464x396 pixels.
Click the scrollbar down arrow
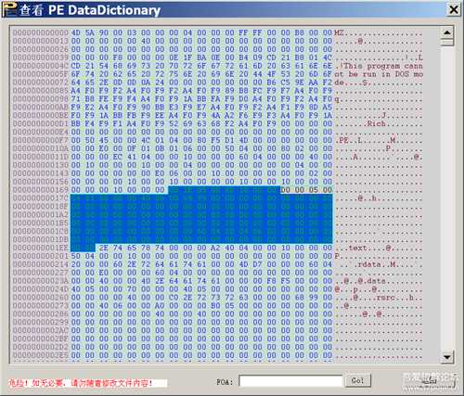click(x=447, y=357)
